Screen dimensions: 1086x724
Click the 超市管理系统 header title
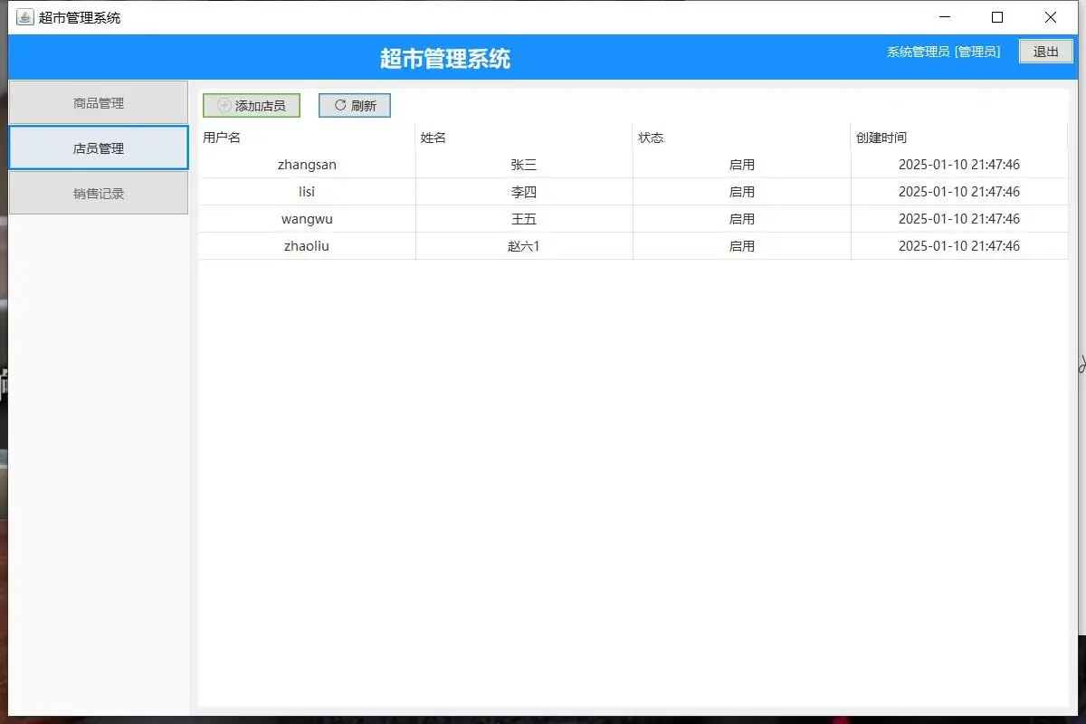pos(444,57)
